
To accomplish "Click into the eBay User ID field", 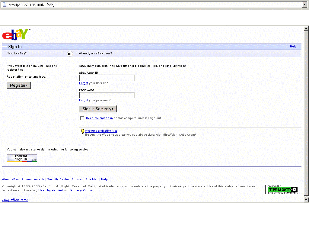I will [x=107, y=78].
